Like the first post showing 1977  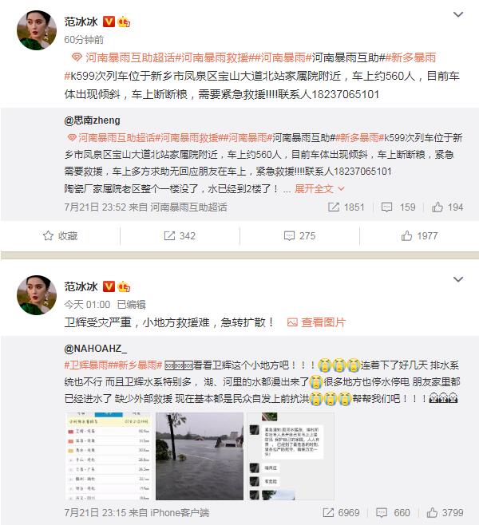[x=419, y=235]
